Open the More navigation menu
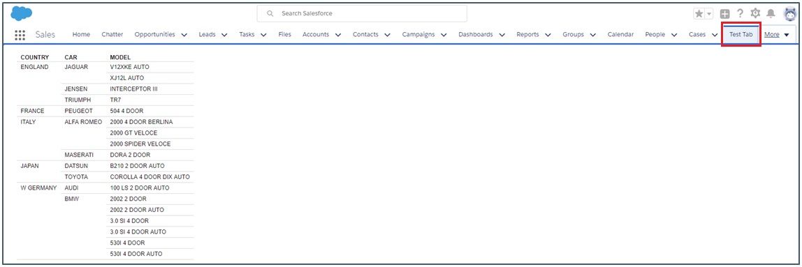The image size is (802, 267). tap(777, 34)
